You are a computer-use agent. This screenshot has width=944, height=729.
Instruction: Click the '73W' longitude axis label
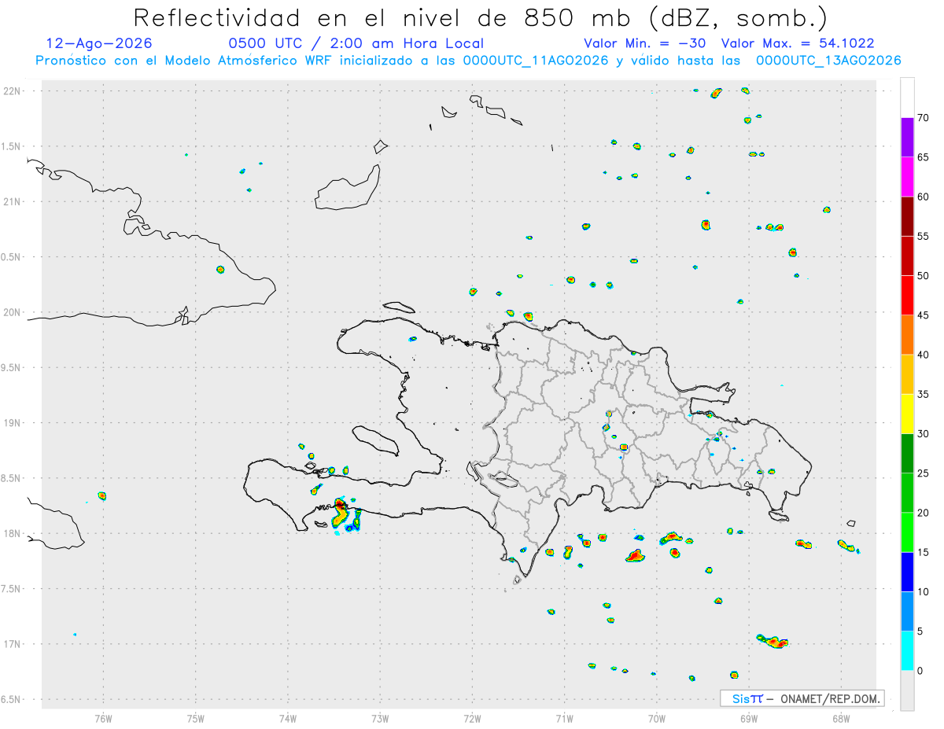(380, 718)
